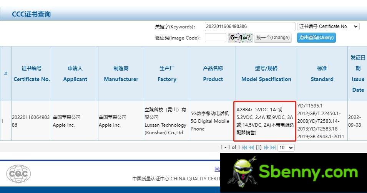Click the Issue Date column header
The height and width of the screenshot is (193, 367).
[357, 74]
